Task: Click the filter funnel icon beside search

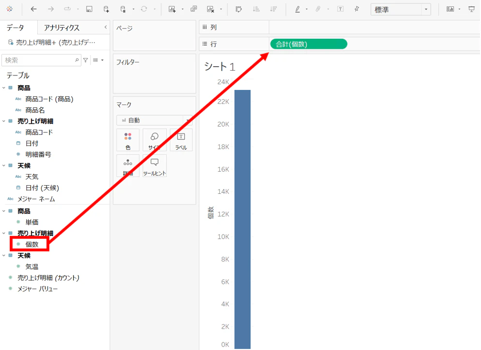Action: click(86, 60)
